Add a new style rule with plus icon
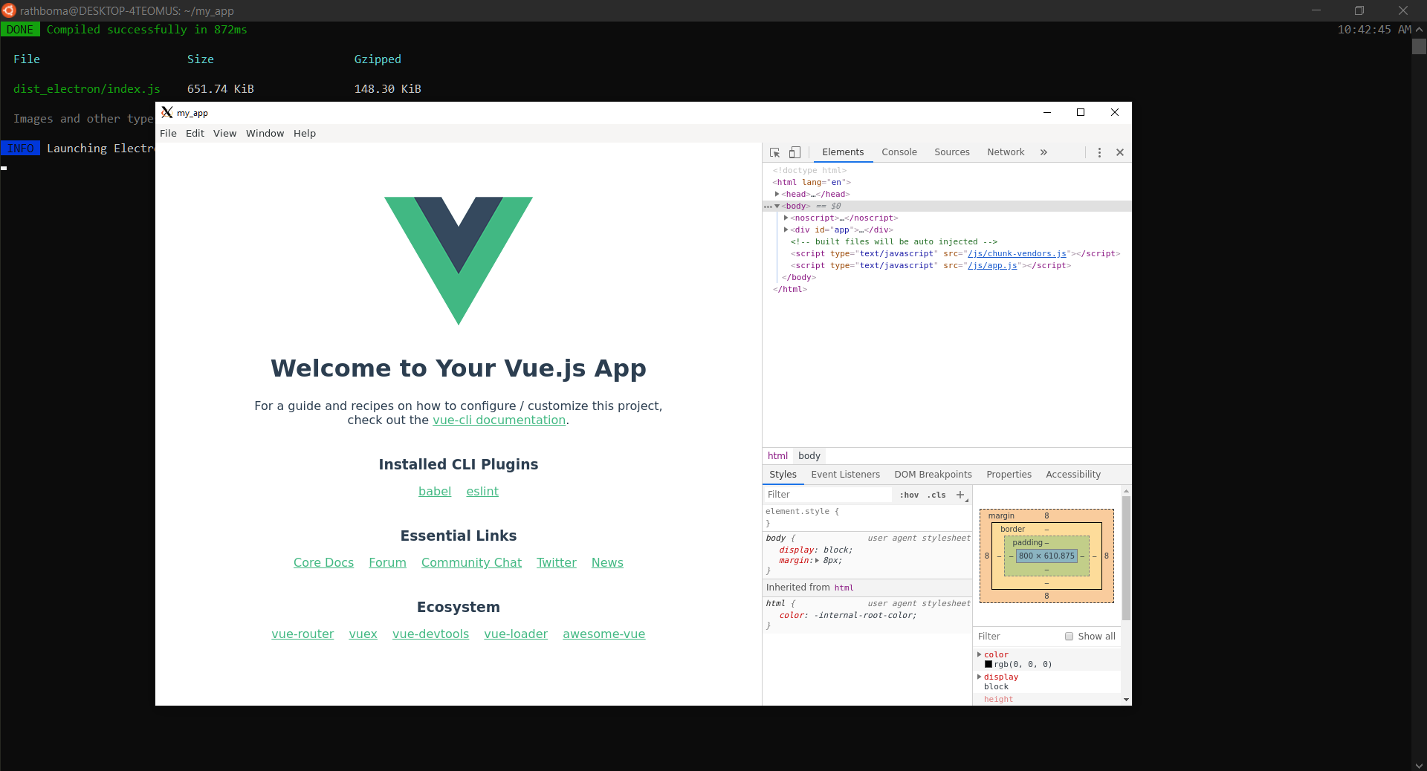 (x=960, y=495)
